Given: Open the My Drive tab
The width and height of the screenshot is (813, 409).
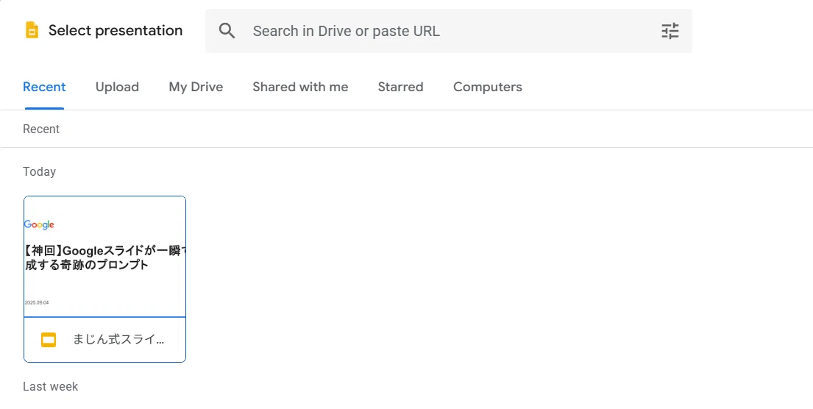Looking at the screenshot, I should click(x=196, y=87).
